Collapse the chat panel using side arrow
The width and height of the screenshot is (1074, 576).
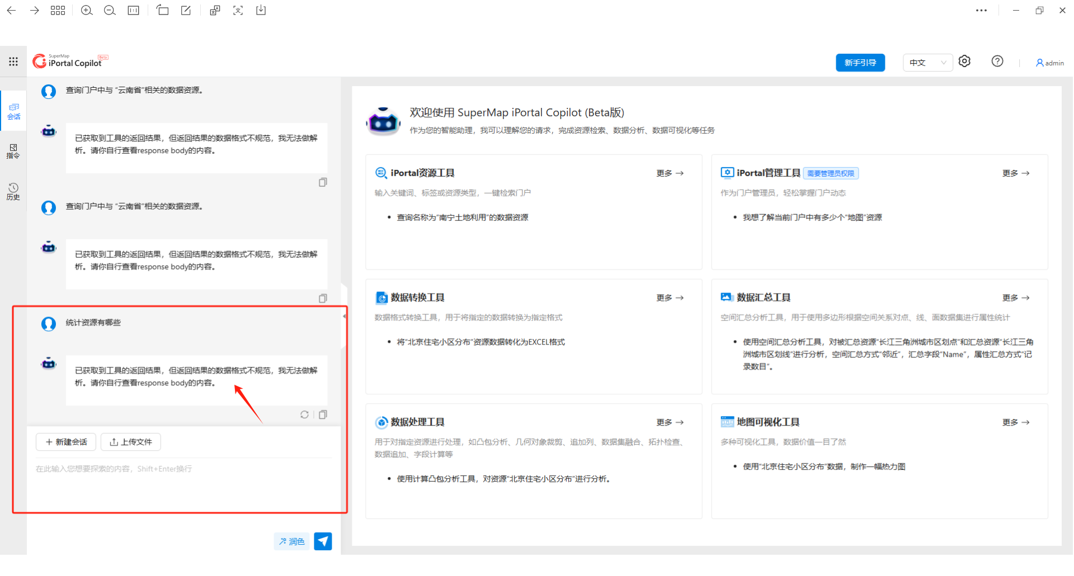tap(344, 316)
